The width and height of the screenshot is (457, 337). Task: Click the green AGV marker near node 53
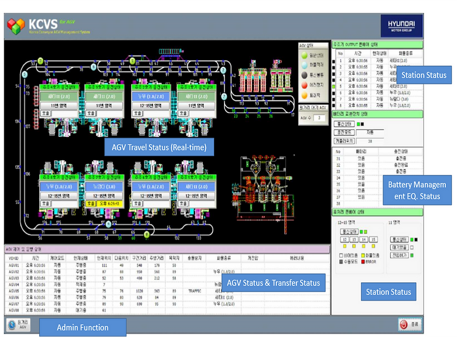tap(41, 61)
